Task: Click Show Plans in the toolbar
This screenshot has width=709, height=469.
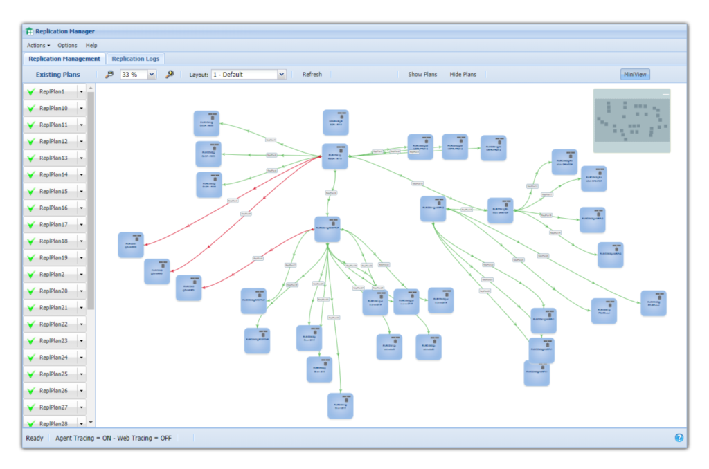Action: pos(422,75)
